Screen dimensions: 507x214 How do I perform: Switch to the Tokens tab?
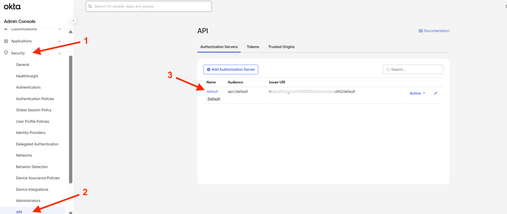(253, 47)
